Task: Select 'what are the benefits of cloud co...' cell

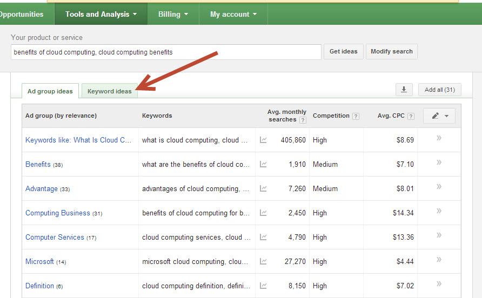Action: tap(196, 164)
